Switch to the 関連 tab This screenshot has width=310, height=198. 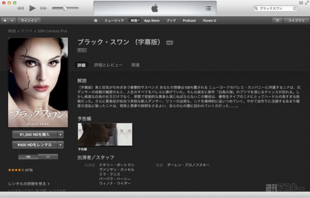135,65
